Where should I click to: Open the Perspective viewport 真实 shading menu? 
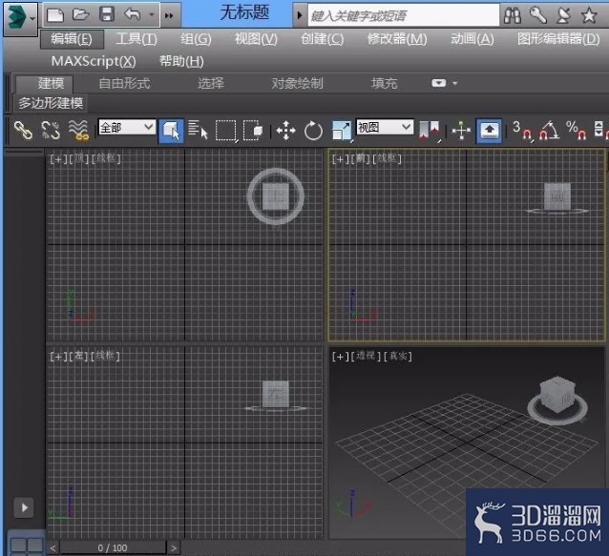coord(398,356)
